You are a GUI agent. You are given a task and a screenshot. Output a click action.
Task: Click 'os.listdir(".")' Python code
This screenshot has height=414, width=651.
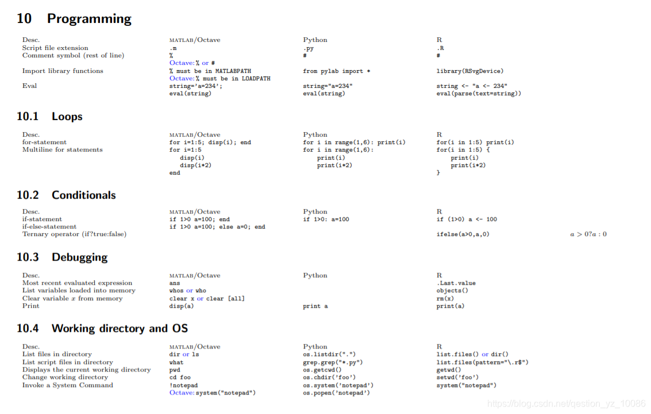point(329,355)
